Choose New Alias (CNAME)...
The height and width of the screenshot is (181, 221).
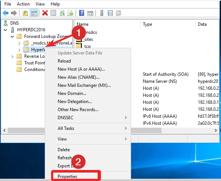(x=79, y=77)
